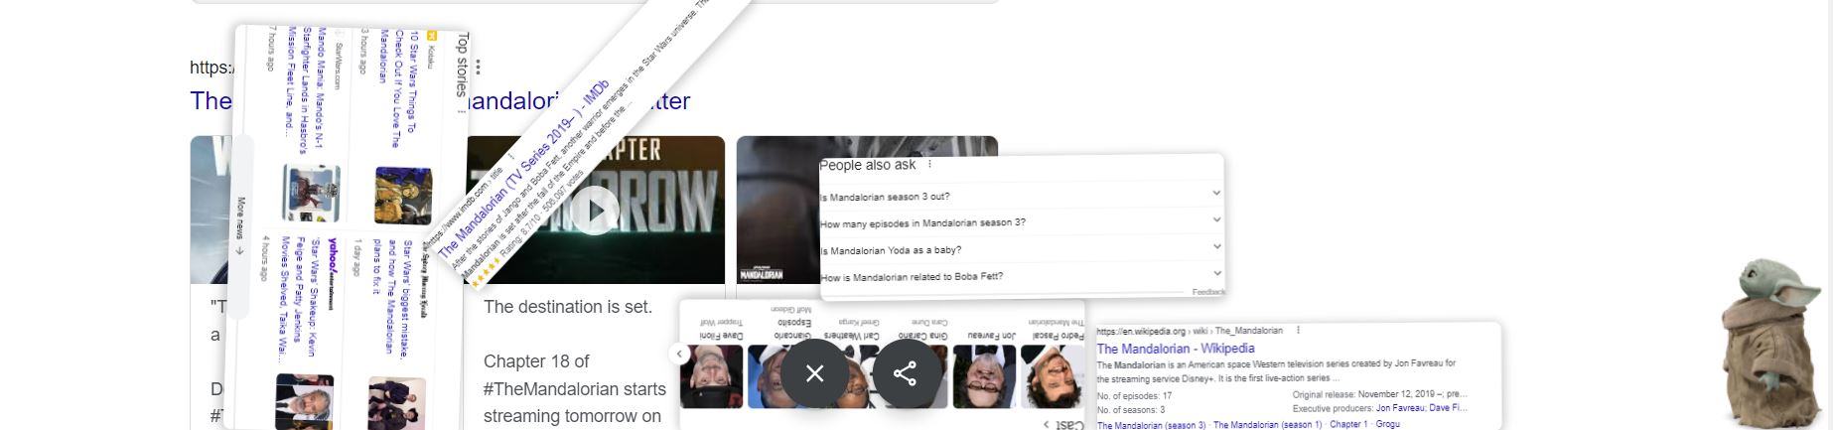Open Kotaku story thumbnail image
The width and height of the screenshot is (1833, 430).
point(403,196)
